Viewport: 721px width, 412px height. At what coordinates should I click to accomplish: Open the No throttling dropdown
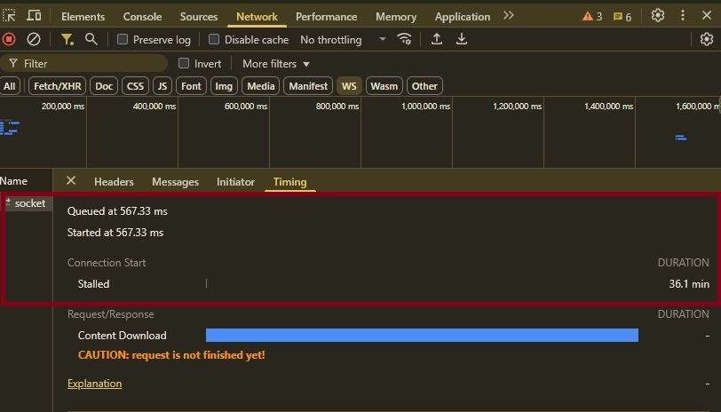point(343,40)
